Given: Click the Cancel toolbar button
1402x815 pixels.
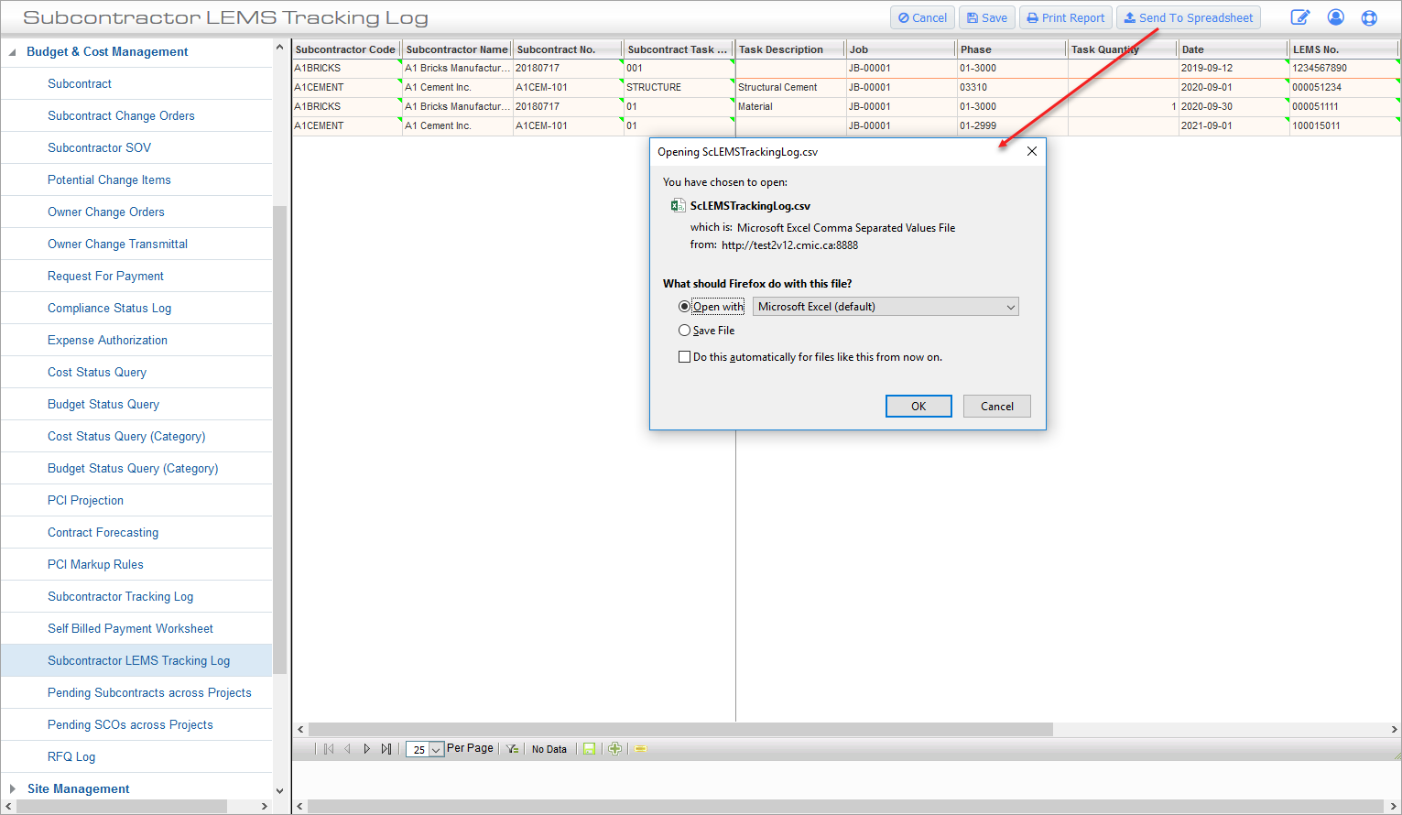Looking at the screenshot, I should (922, 17).
